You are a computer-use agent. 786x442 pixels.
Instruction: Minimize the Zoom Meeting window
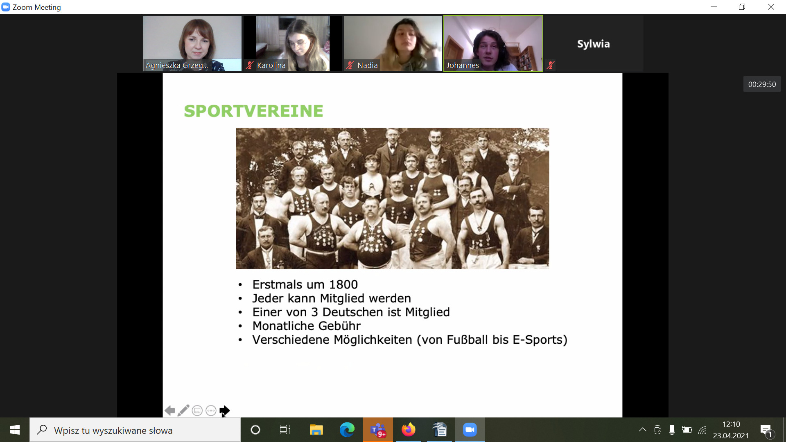(x=714, y=7)
